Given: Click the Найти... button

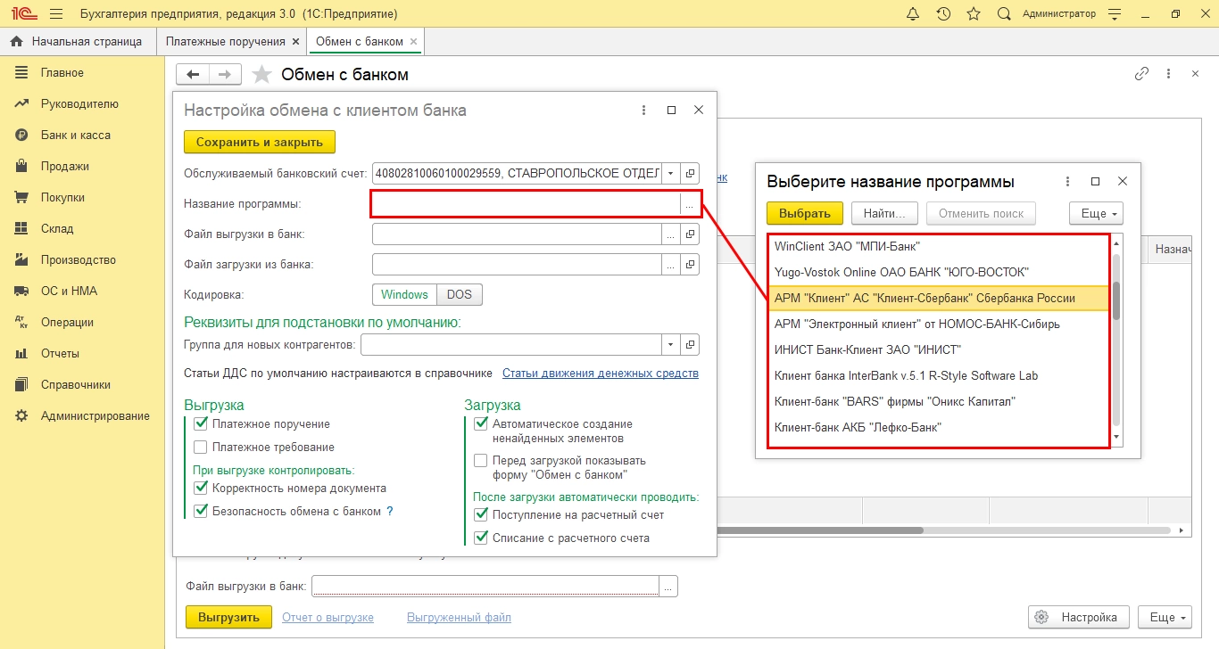Looking at the screenshot, I should 884,214.
